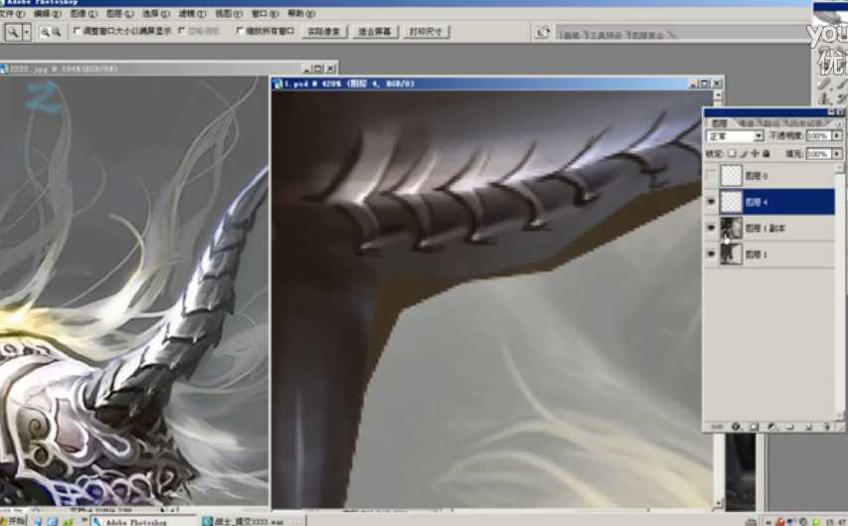
Task: Open the layers palette options menu arrow
Action: coord(838,124)
